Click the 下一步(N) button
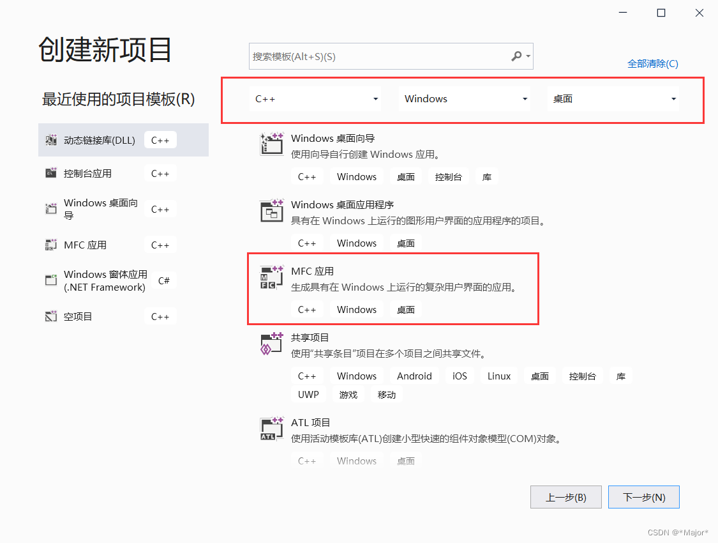The height and width of the screenshot is (543, 718). [x=644, y=497]
